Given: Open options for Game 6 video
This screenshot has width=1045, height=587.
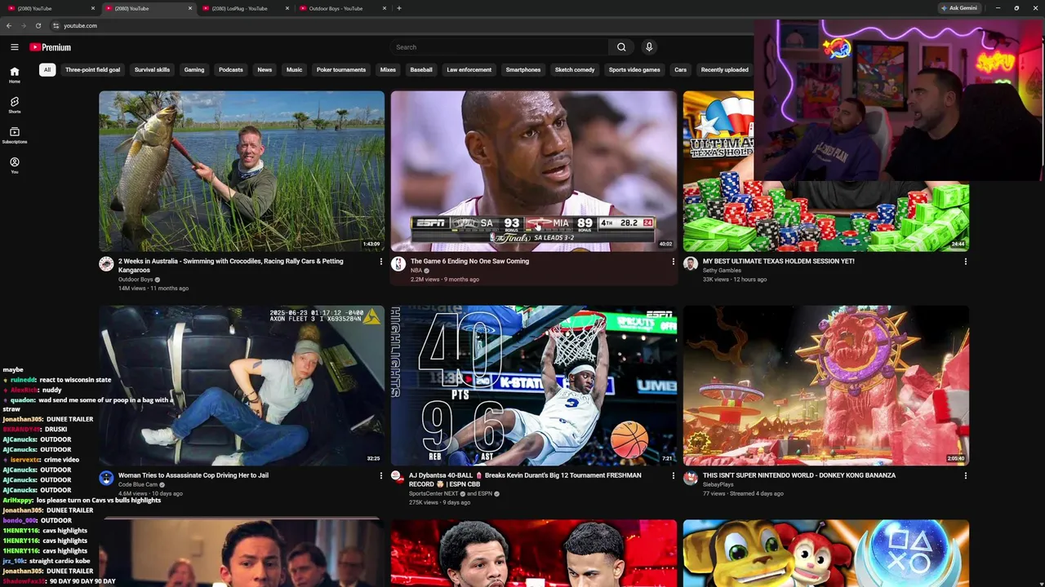Looking at the screenshot, I should point(673,262).
